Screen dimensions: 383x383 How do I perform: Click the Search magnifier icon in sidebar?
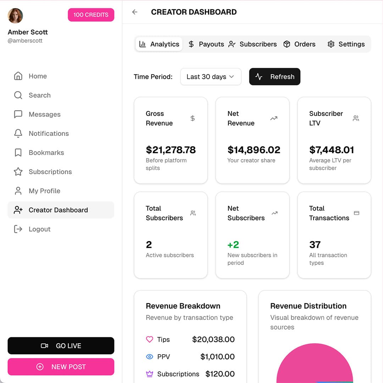(18, 95)
